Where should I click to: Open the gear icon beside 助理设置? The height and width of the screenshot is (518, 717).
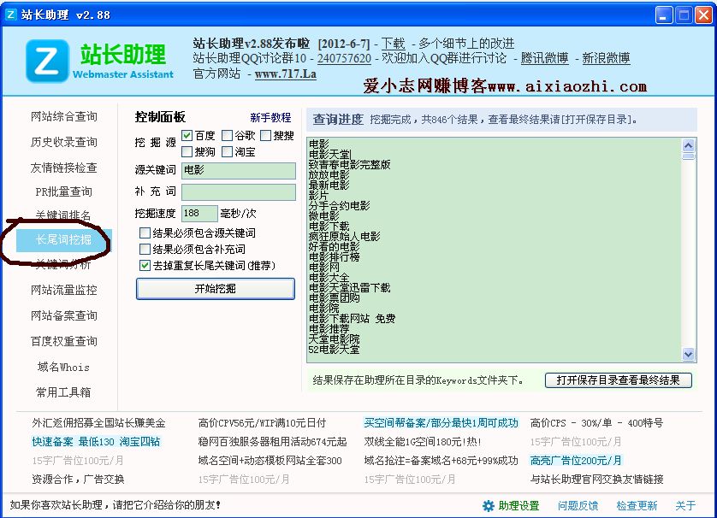pyautogui.click(x=489, y=506)
